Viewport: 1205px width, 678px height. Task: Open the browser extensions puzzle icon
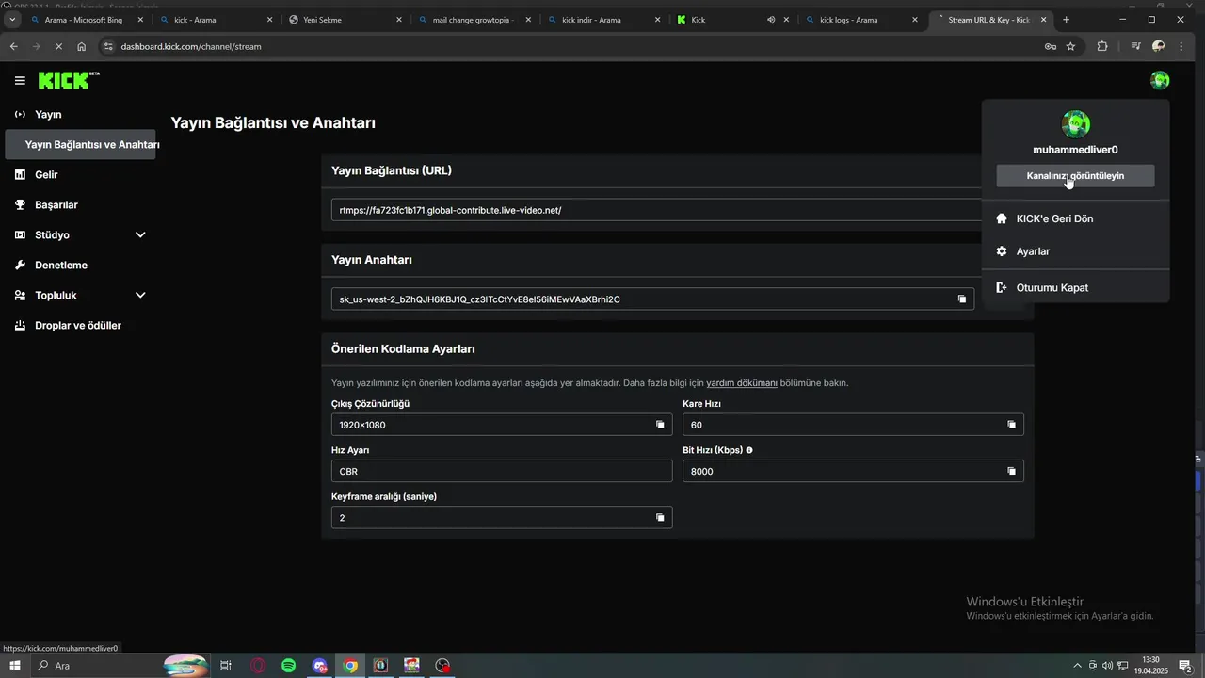[x=1102, y=46]
